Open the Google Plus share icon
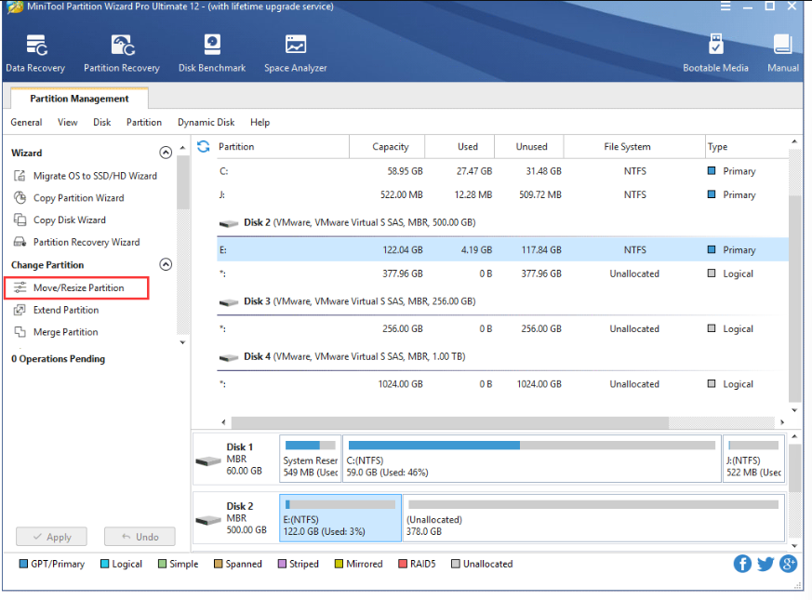The image size is (812, 600). pyautogui.click(x=788, y=564)
